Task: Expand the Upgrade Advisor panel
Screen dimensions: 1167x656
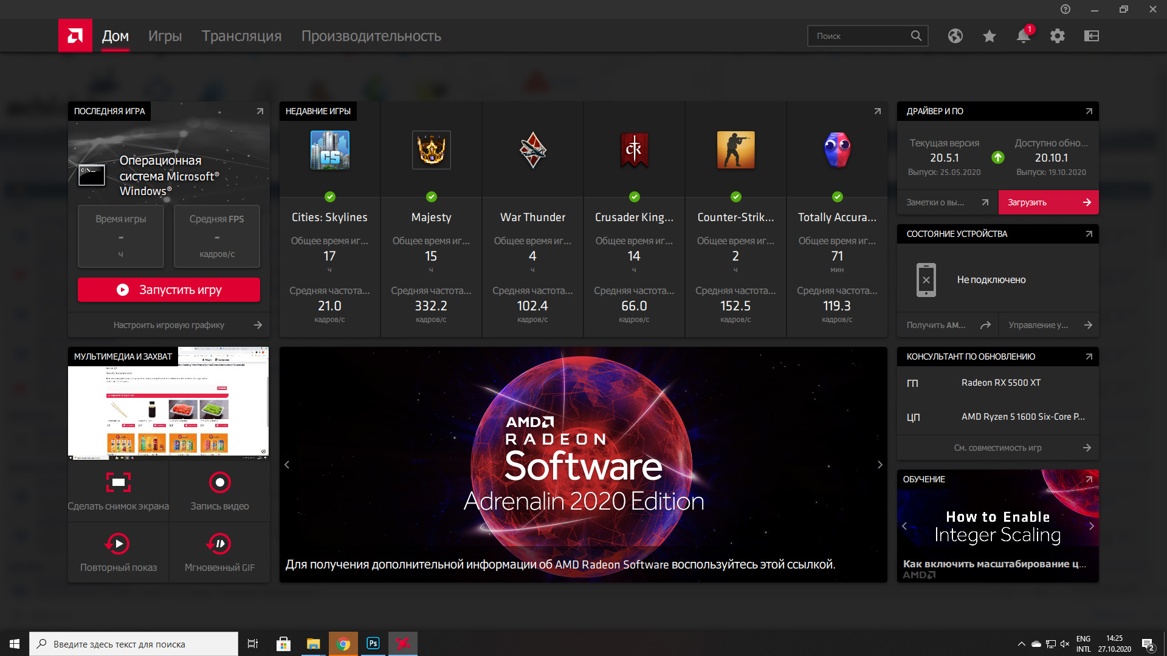Action: pyautogui.click(x=1089, y=357)
